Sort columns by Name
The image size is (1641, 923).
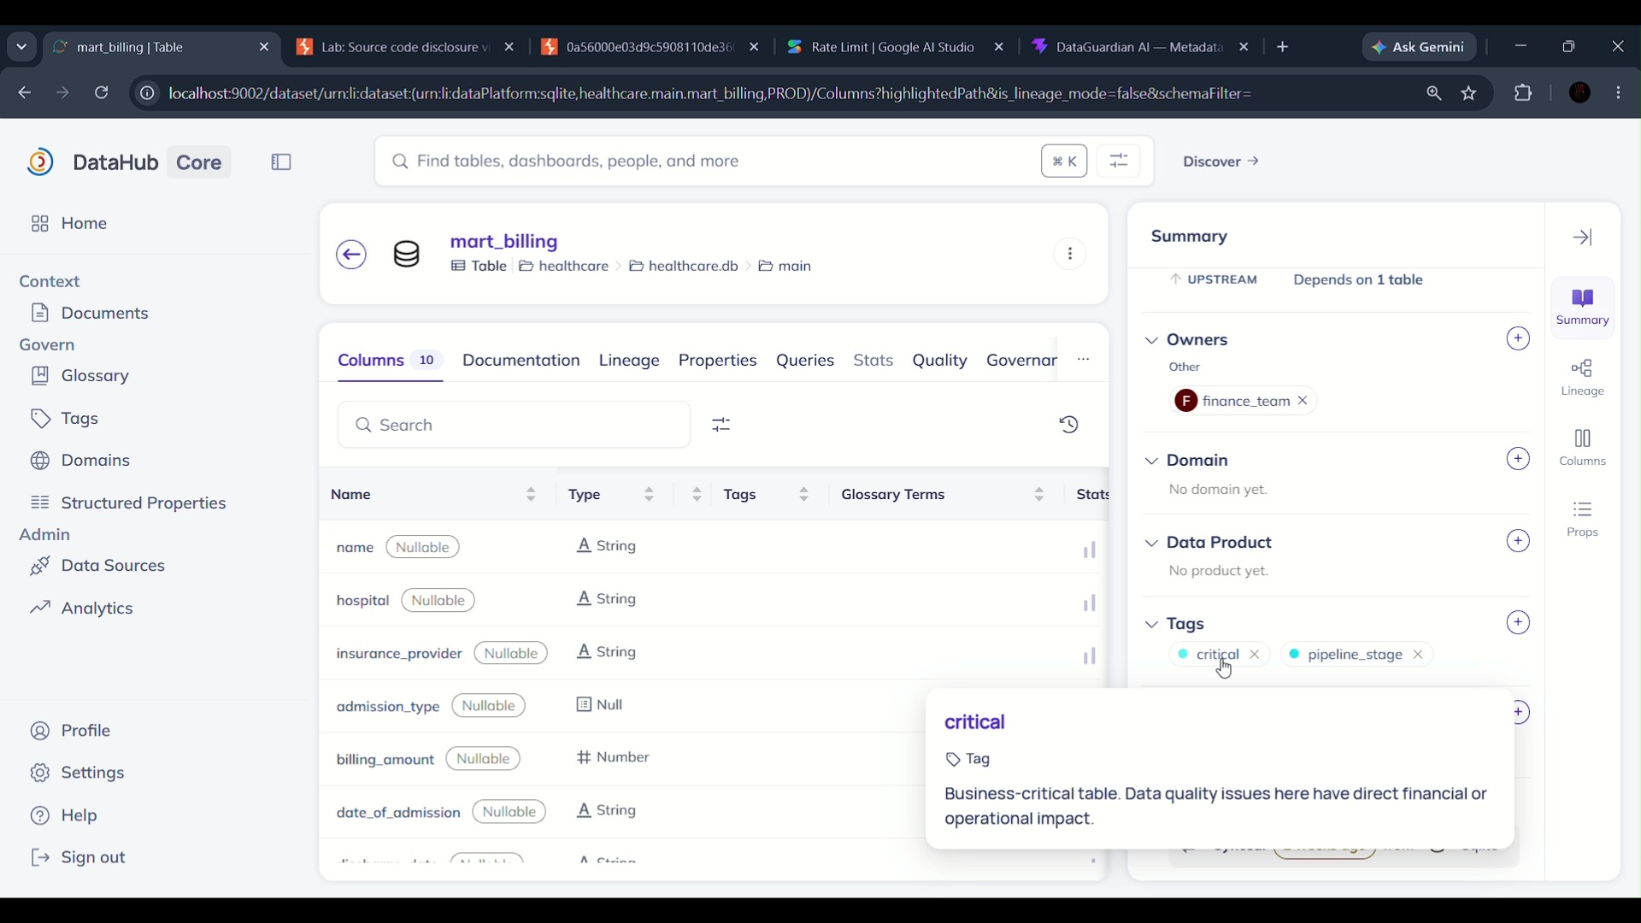pyautogui.click(x=531, y=495)
